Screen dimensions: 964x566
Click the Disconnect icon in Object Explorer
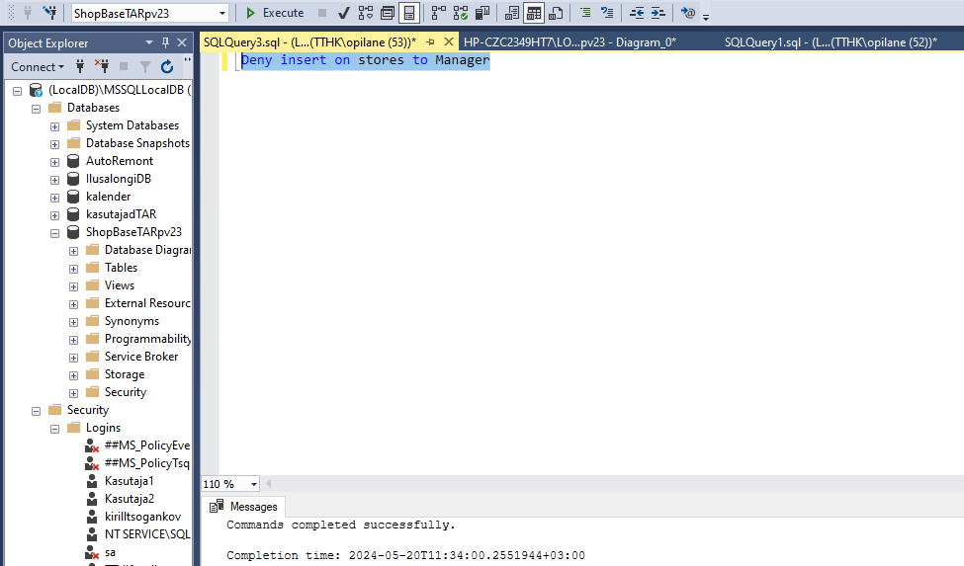(101, 67)
